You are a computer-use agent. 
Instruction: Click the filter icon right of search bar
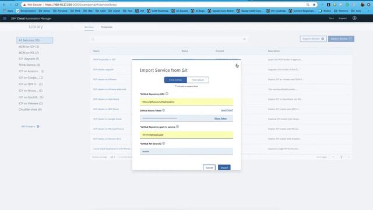point(244,39)
